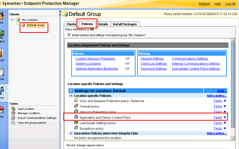Click the Manage Locations task icon

point(13,113)
